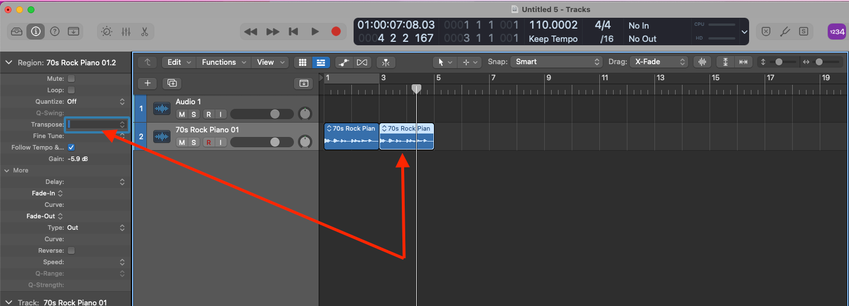Solo the 70s Rock Piano 01 track
Screen dimensions: 849x306
194,142
